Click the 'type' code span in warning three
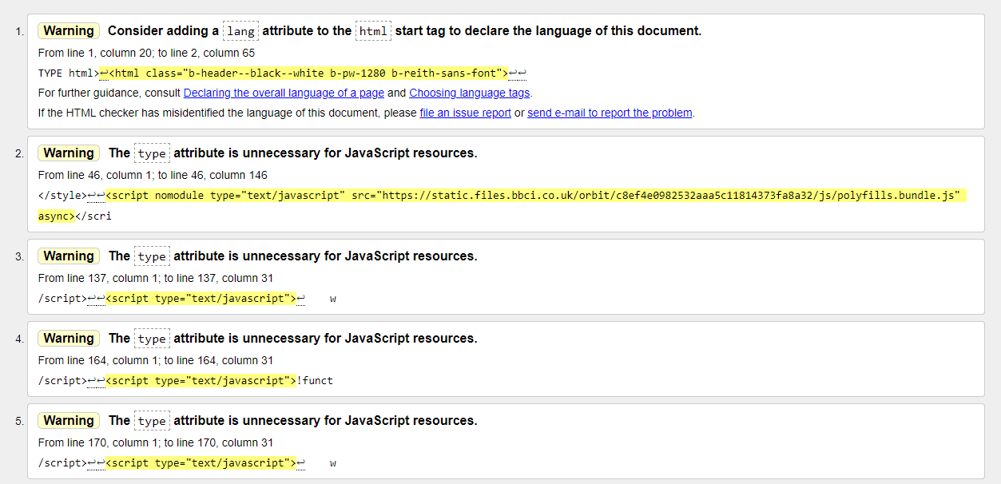Image resolution: width=1001 pixels, height=484 pixels. coord(151,256)
